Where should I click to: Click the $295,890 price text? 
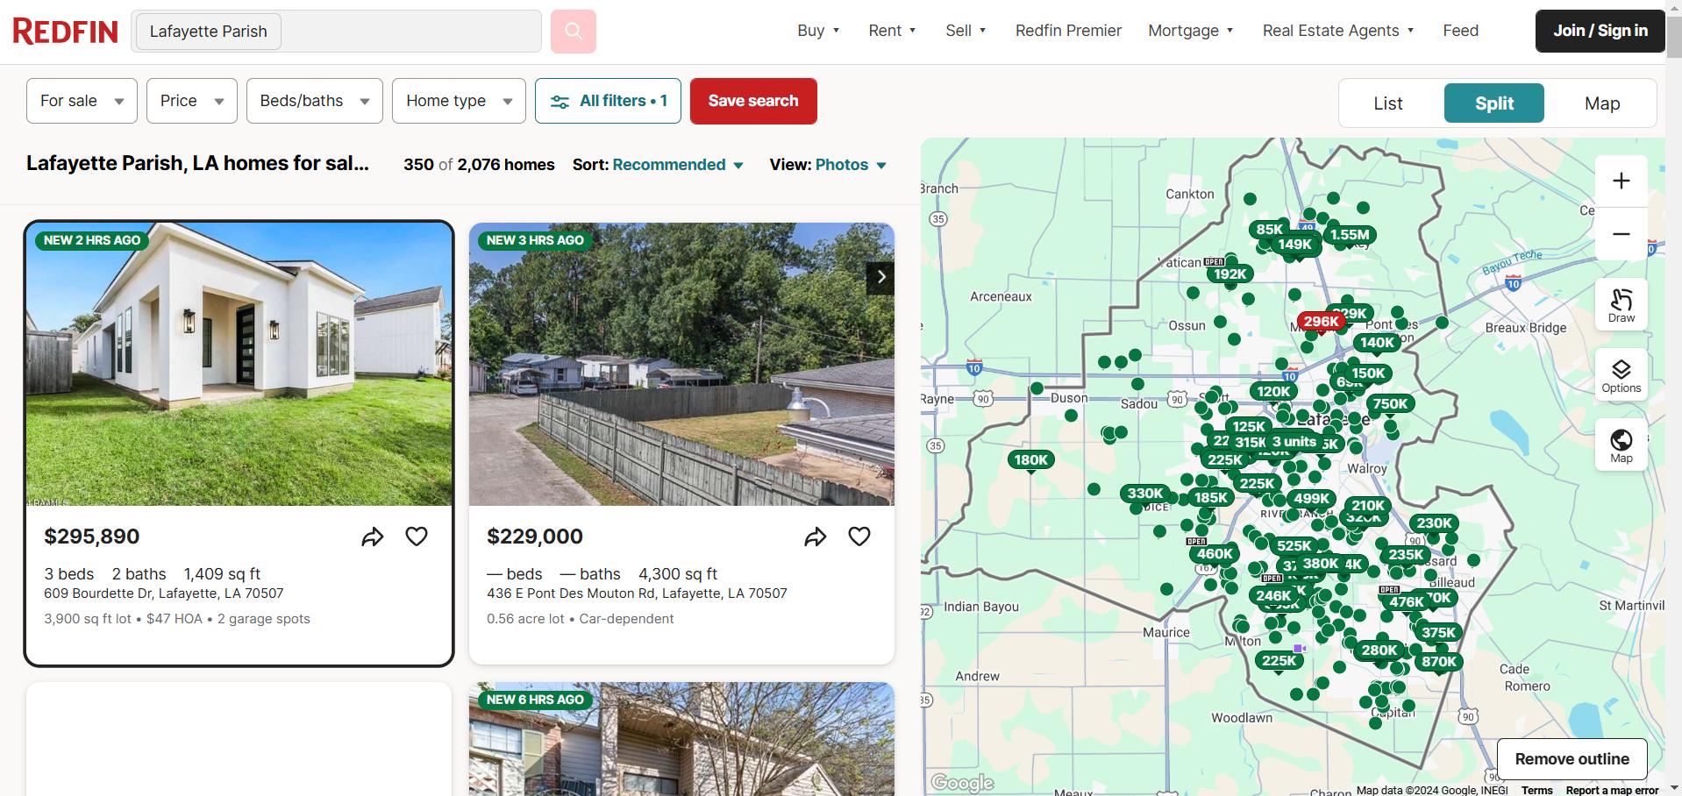[x=92, y=537]
